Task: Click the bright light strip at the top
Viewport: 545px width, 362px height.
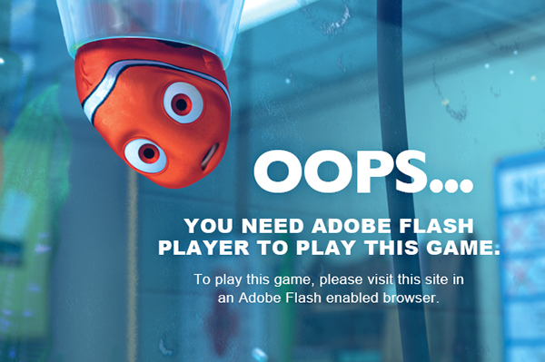Action: click(x=278, y=14)
